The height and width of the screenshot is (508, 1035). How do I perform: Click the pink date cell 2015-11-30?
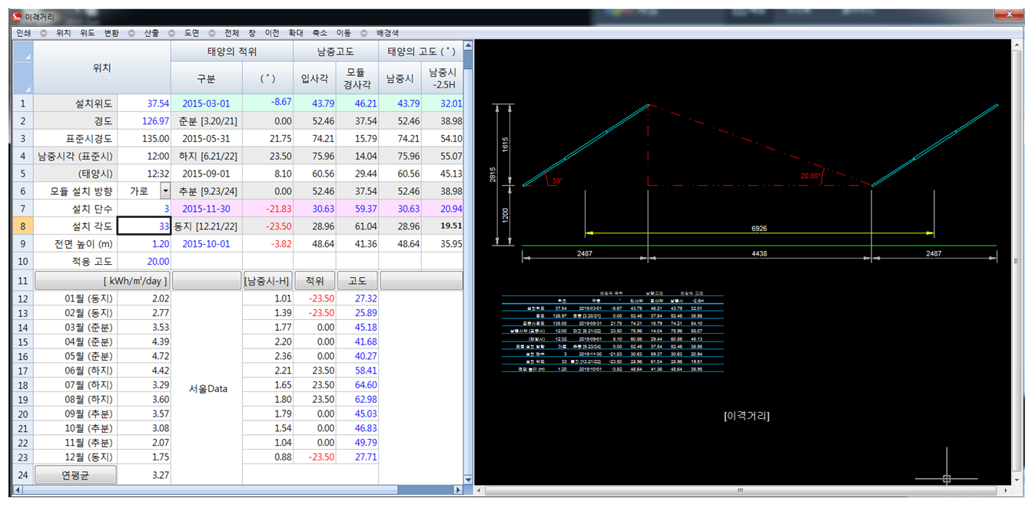tap(206, 209)
